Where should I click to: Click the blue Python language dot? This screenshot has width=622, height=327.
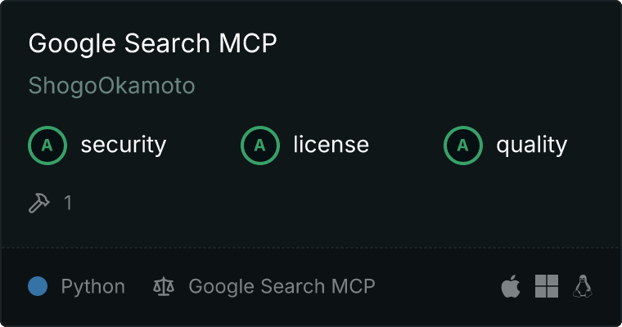click(38, 286)
